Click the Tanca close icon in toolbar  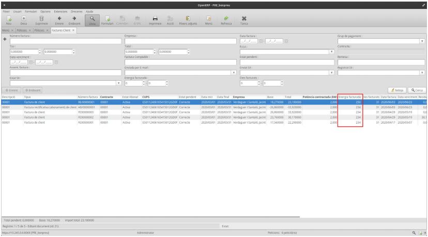[244, 19]
